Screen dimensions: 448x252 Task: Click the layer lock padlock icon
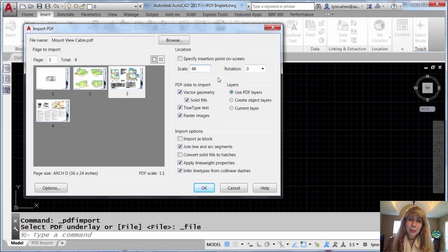pos(82,6)
